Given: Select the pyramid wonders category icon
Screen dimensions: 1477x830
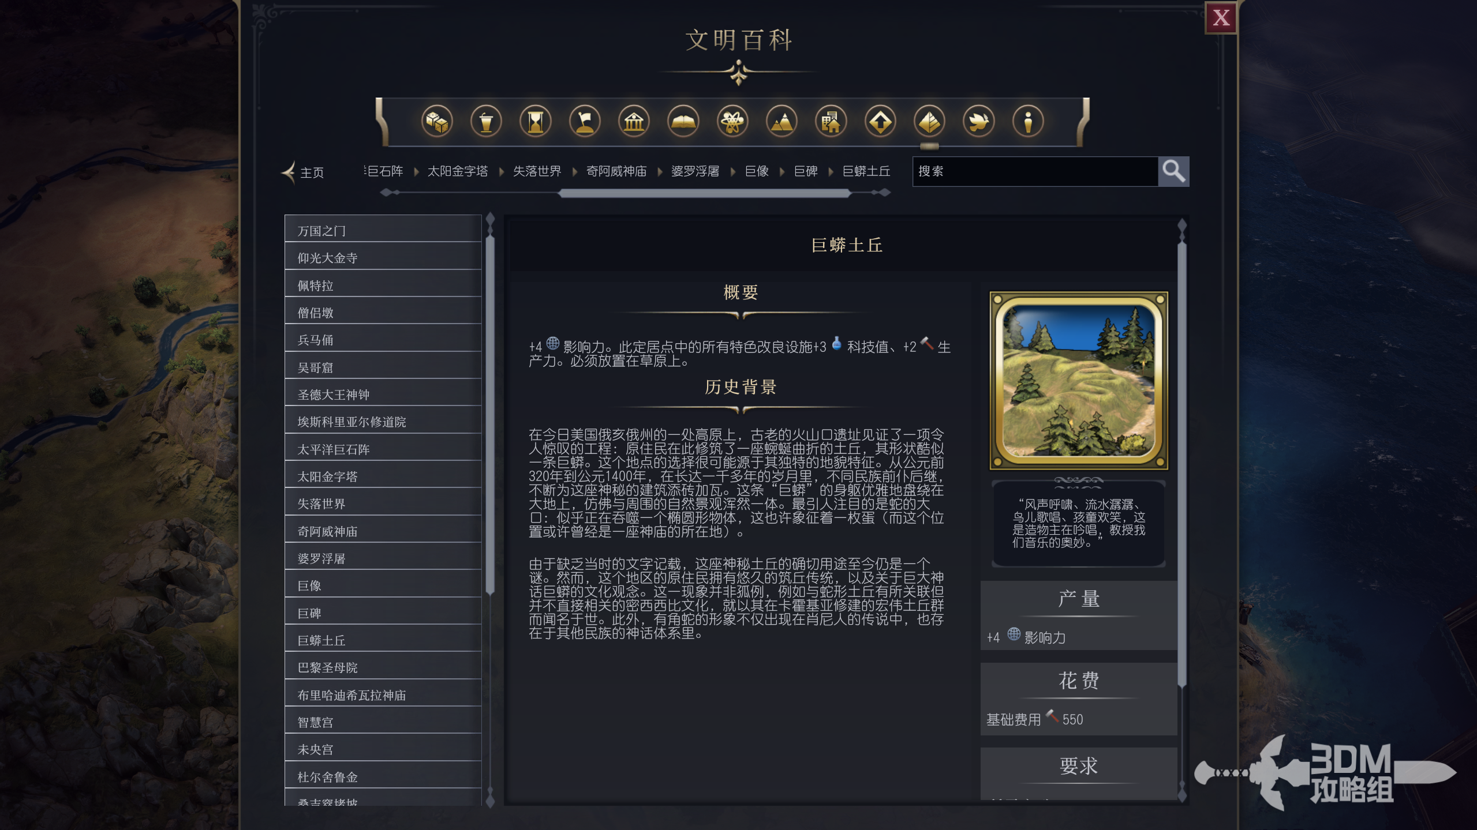Looking at the screenshot, I should point(929,122).
